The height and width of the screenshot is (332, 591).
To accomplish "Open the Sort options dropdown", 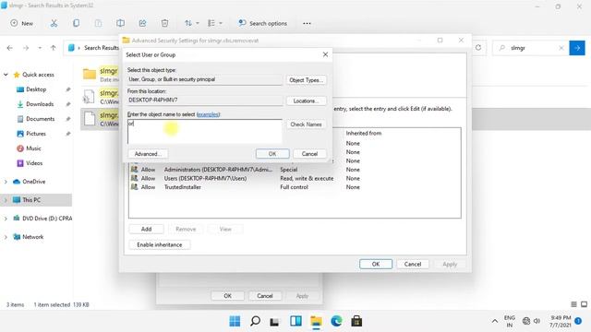I will pos(191,23).
